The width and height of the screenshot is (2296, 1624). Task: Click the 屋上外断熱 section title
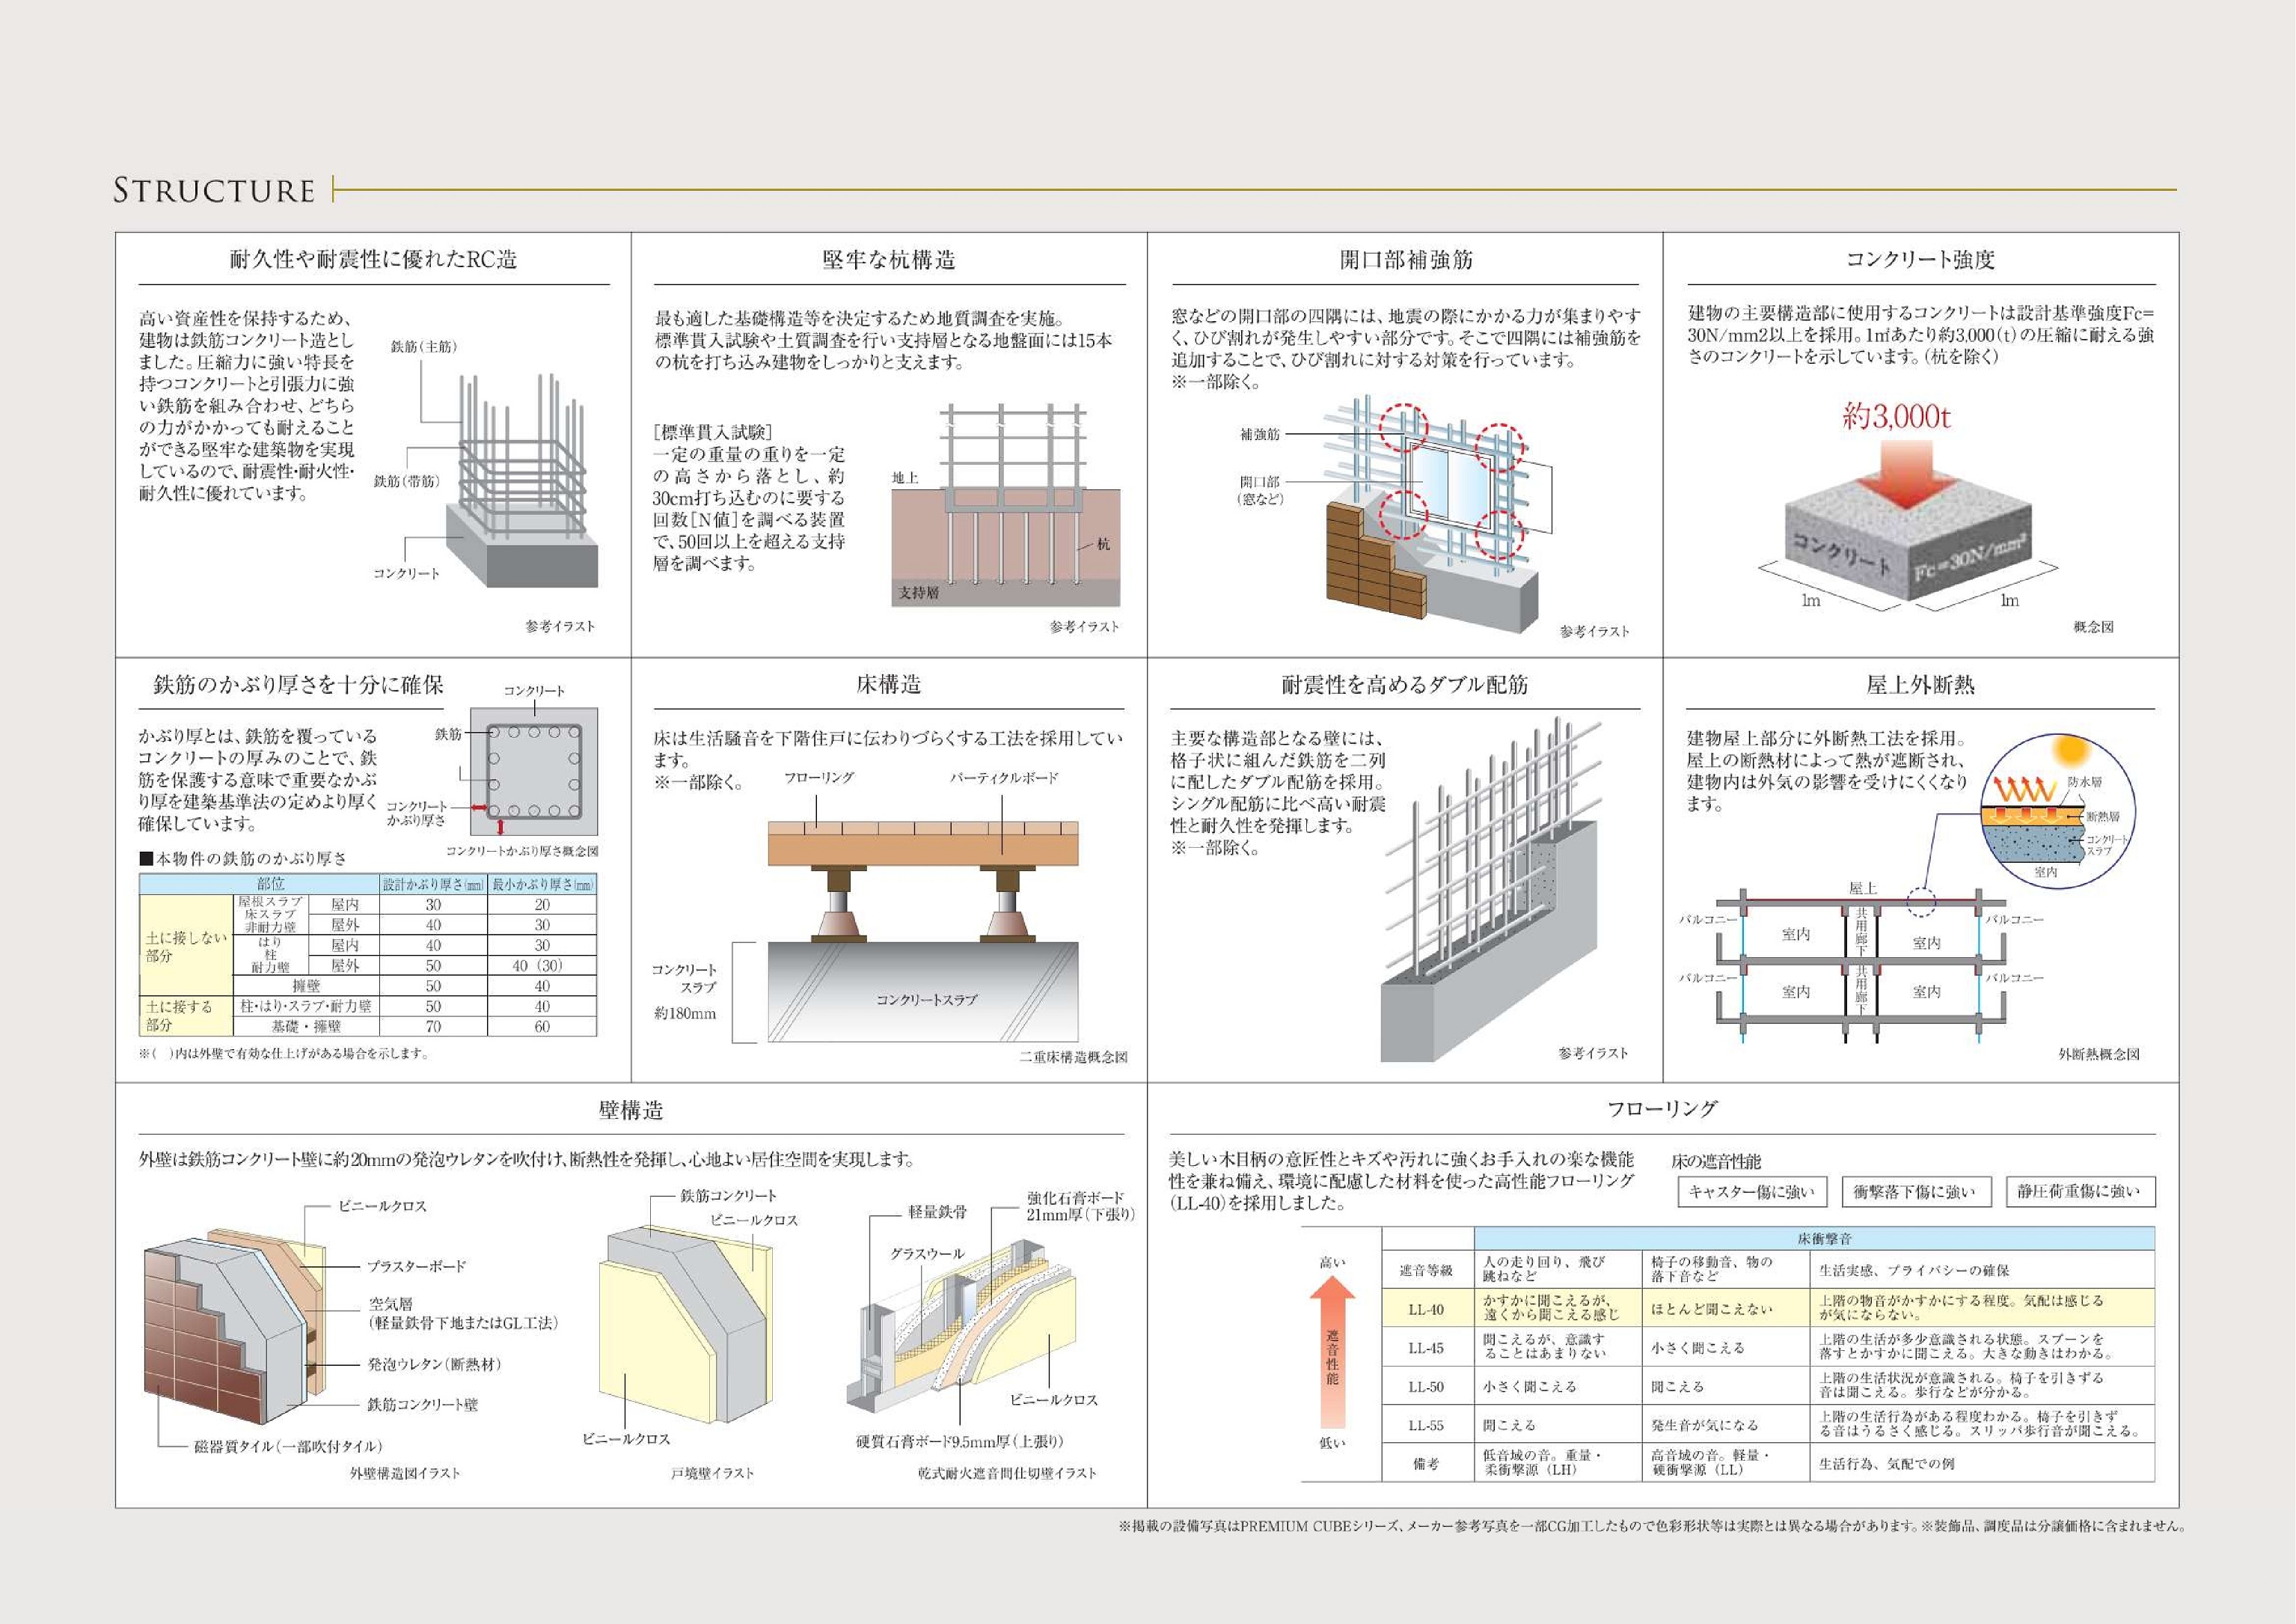[x=1920, y=685]
